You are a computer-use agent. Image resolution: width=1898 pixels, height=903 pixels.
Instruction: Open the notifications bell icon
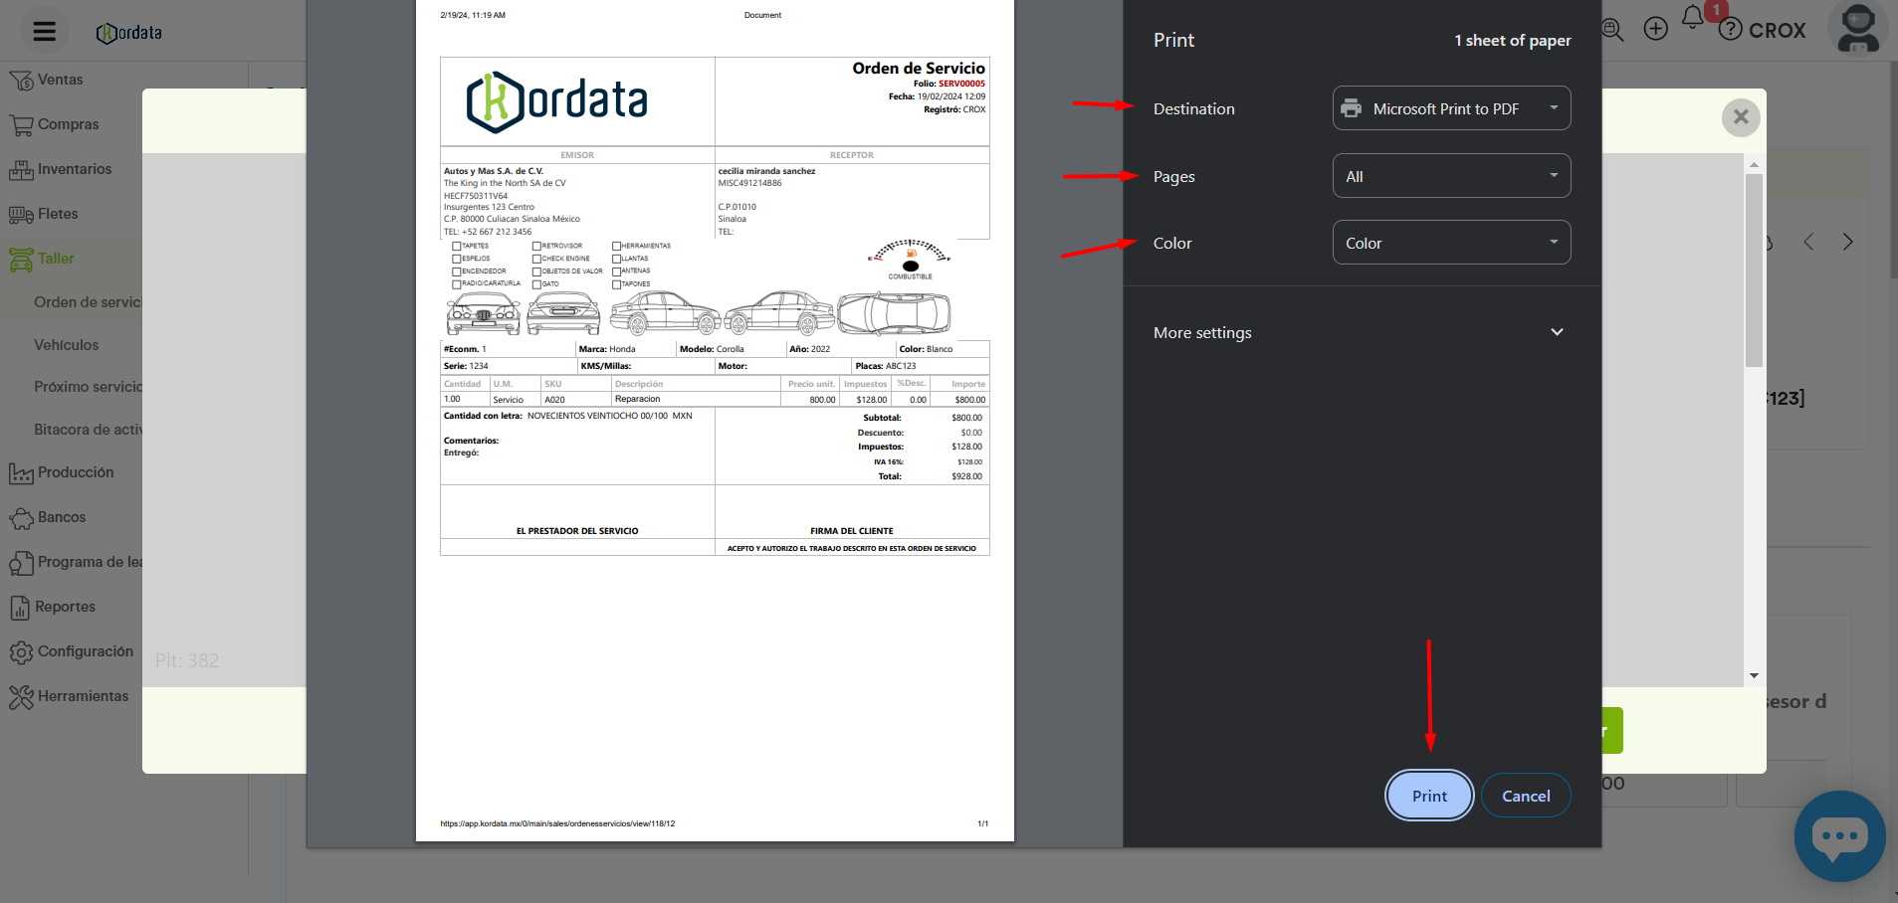coord(1692,18)
